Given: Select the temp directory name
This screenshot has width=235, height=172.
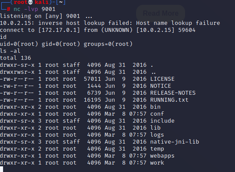Looking at the screenshot, I should (x=157, y=149).
